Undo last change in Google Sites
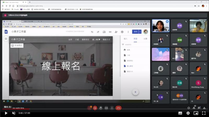The width and height of the screenshot is (209, 117). coord(92,32)
